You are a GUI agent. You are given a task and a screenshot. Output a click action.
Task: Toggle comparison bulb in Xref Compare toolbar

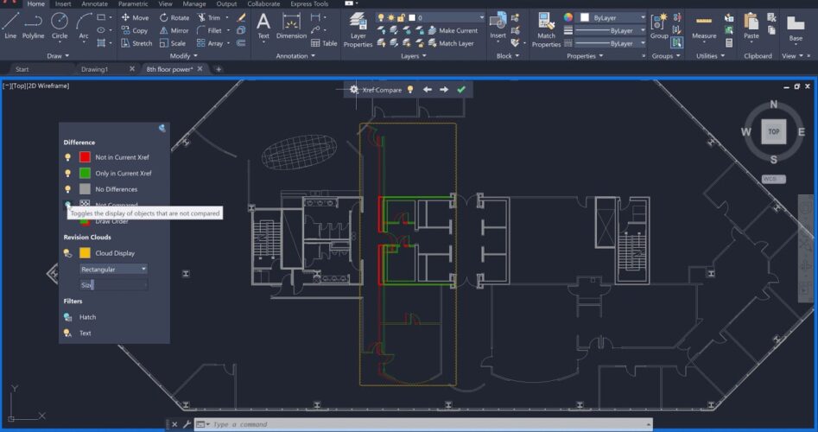tap(410, 90)
